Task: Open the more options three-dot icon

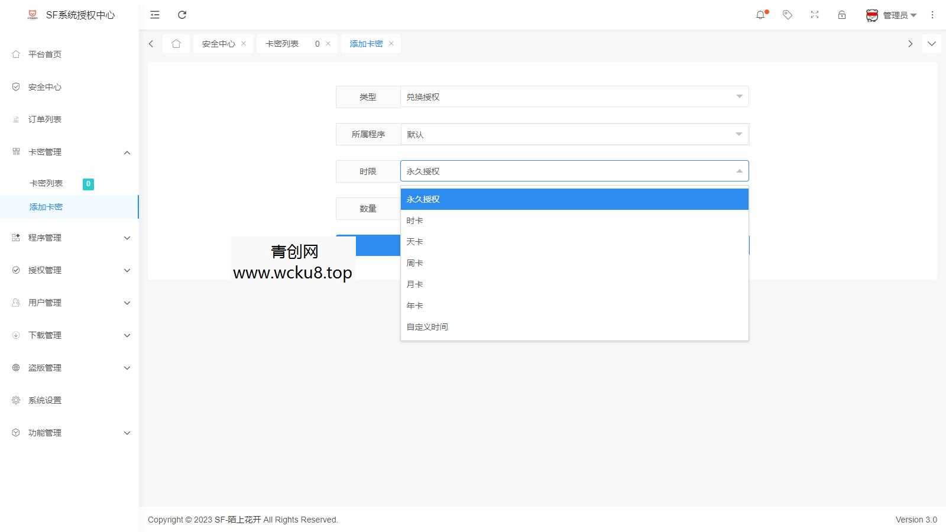Action: point(933,15)
